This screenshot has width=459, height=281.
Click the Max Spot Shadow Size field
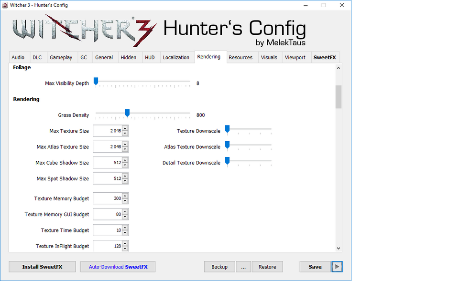pos(108,178)
